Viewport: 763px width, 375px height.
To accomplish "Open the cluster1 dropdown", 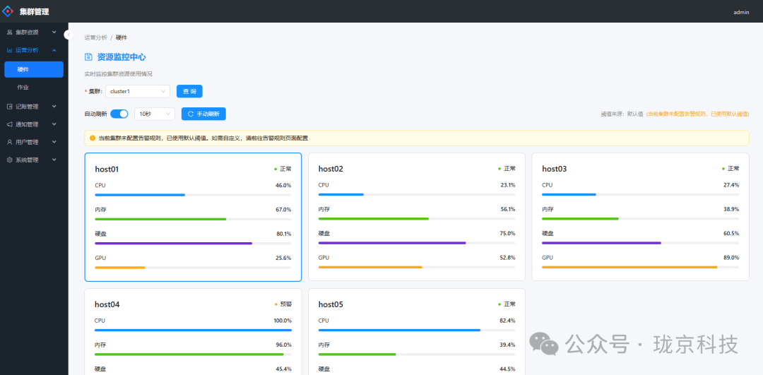I will (x=138, y=91).
